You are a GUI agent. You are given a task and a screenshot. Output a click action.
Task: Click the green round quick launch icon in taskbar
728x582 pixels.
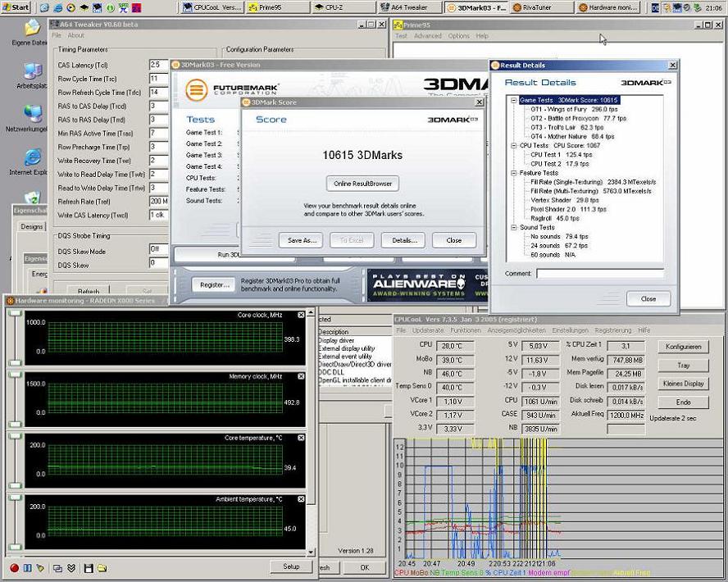(111, 7)
